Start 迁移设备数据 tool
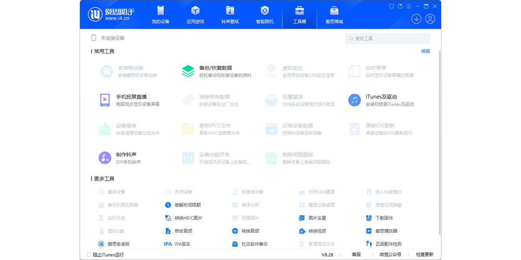 coord(293,129)
